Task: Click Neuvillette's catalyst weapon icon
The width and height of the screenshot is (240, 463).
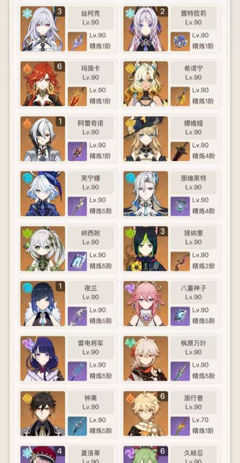Action: tap(180, 206)
